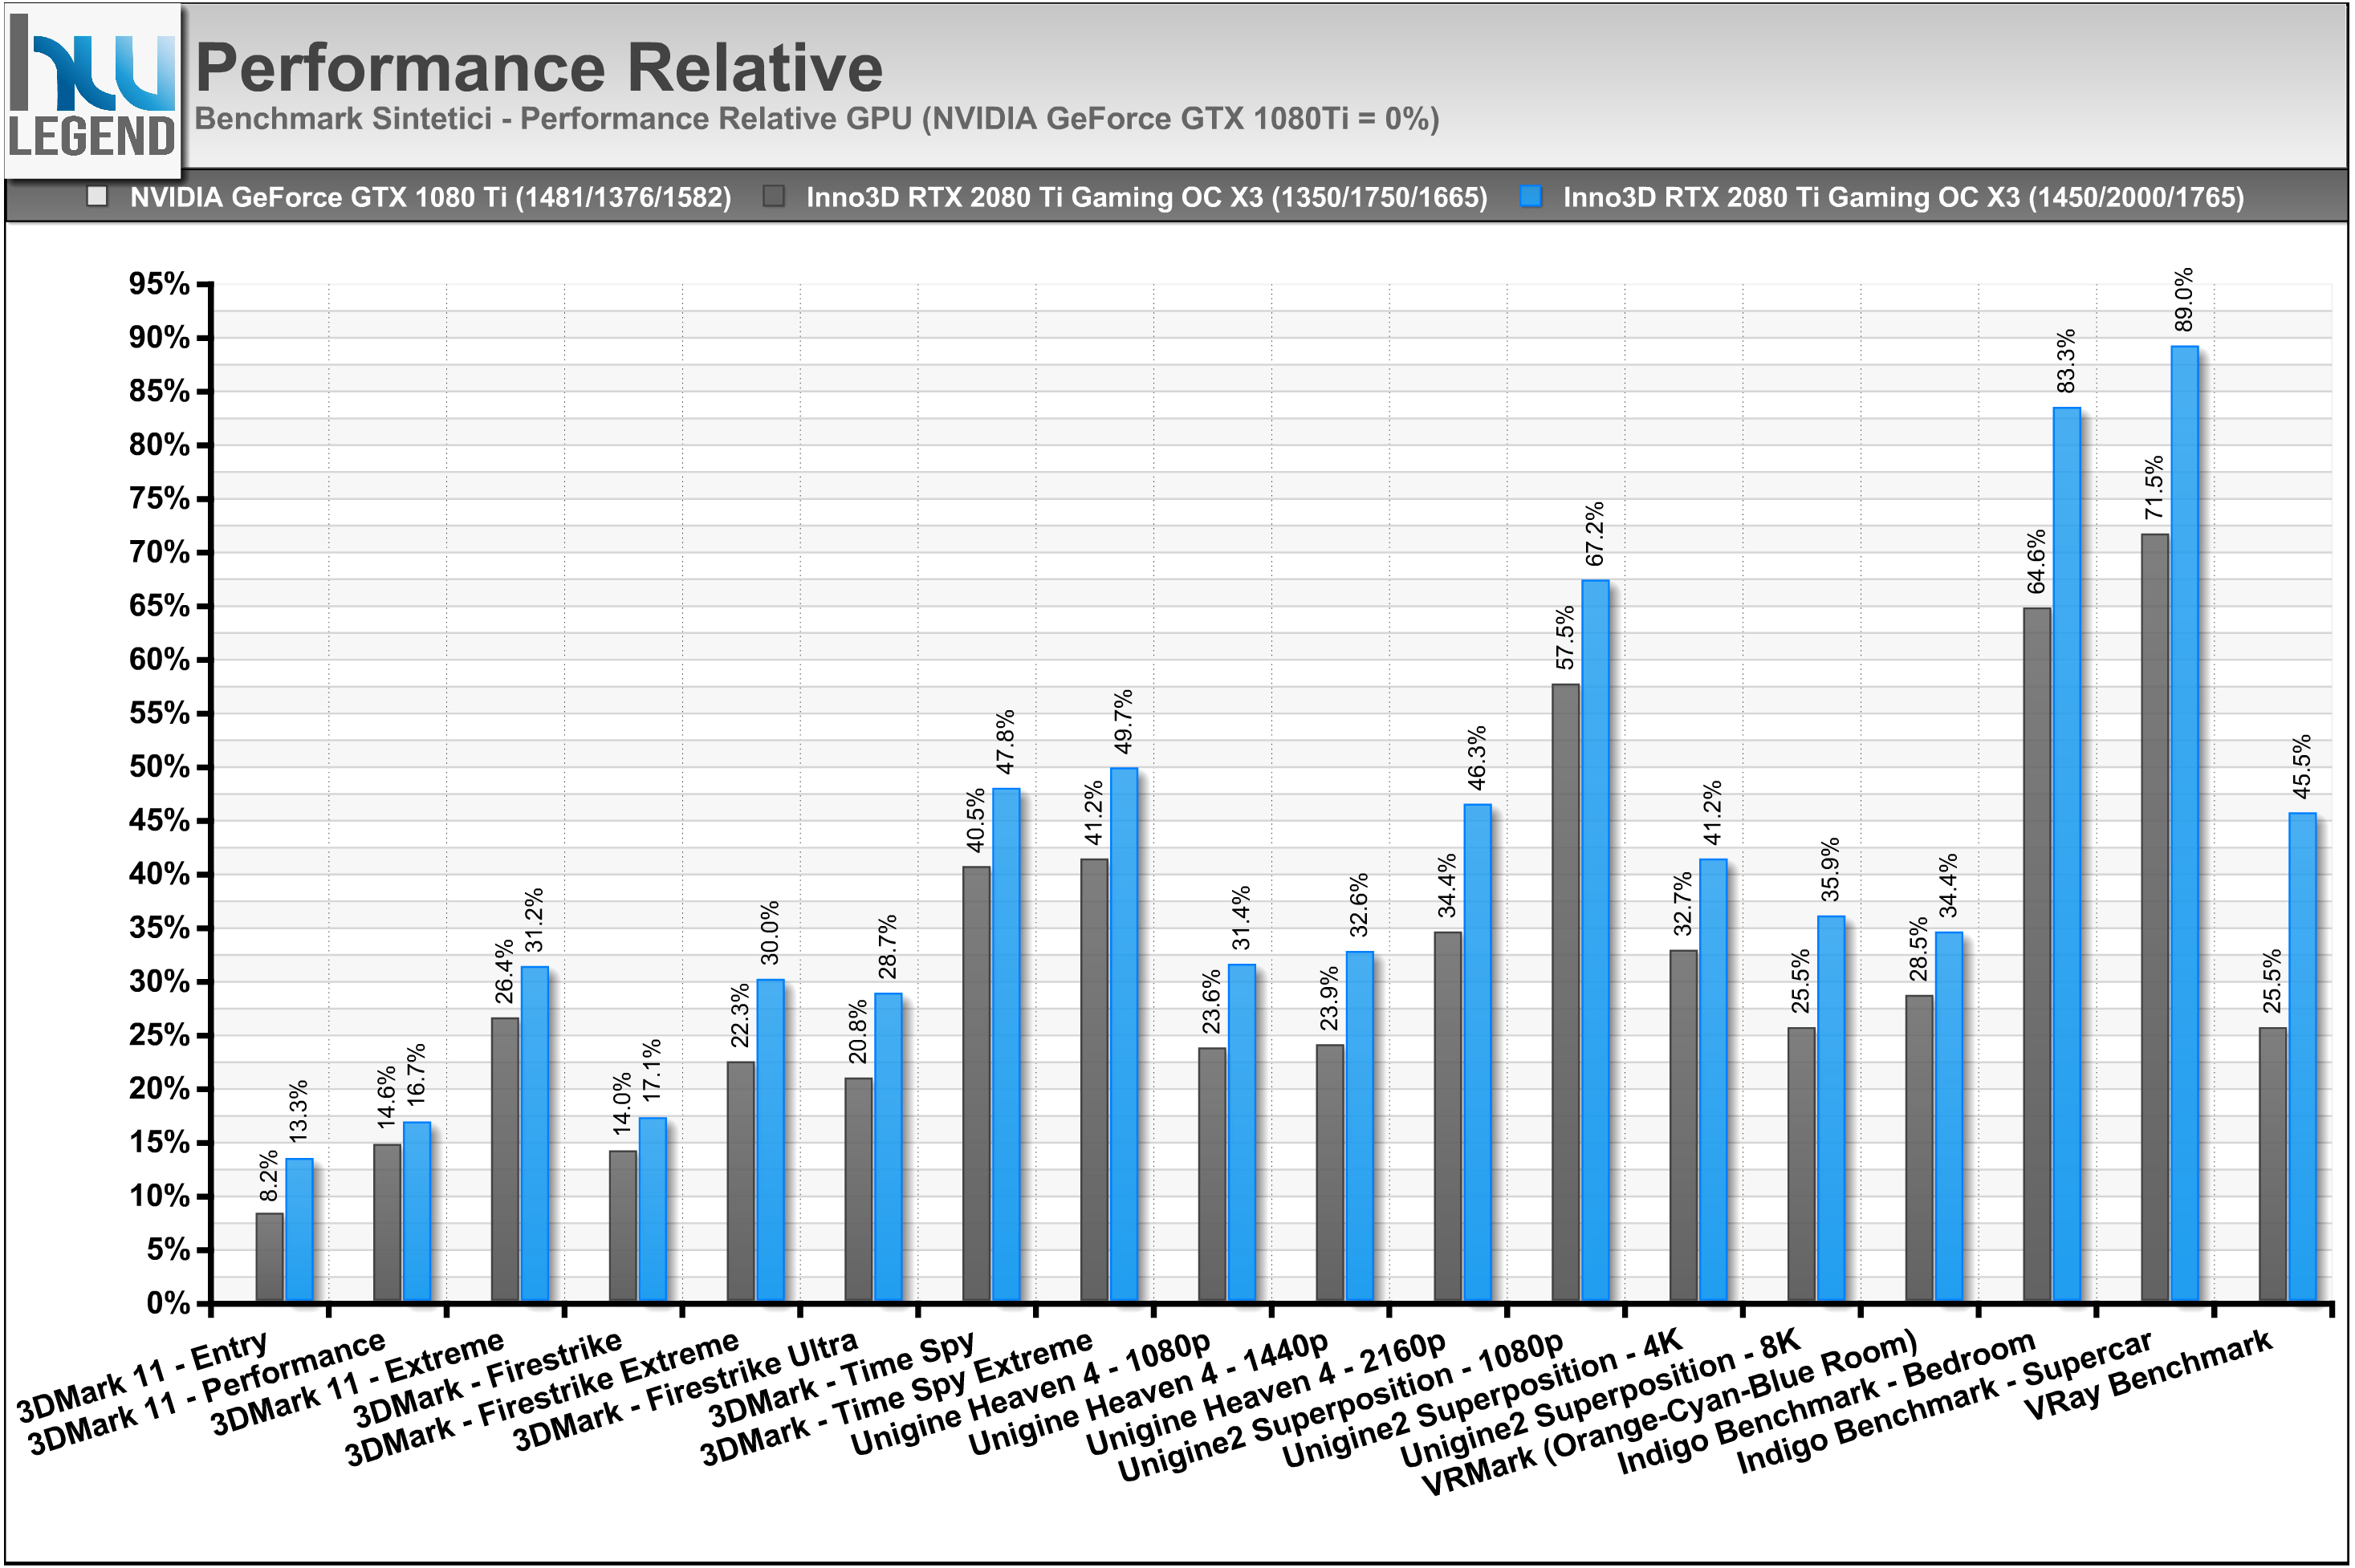Click the 71.5% gray VRay Benchmark bar

[2154, 918]
